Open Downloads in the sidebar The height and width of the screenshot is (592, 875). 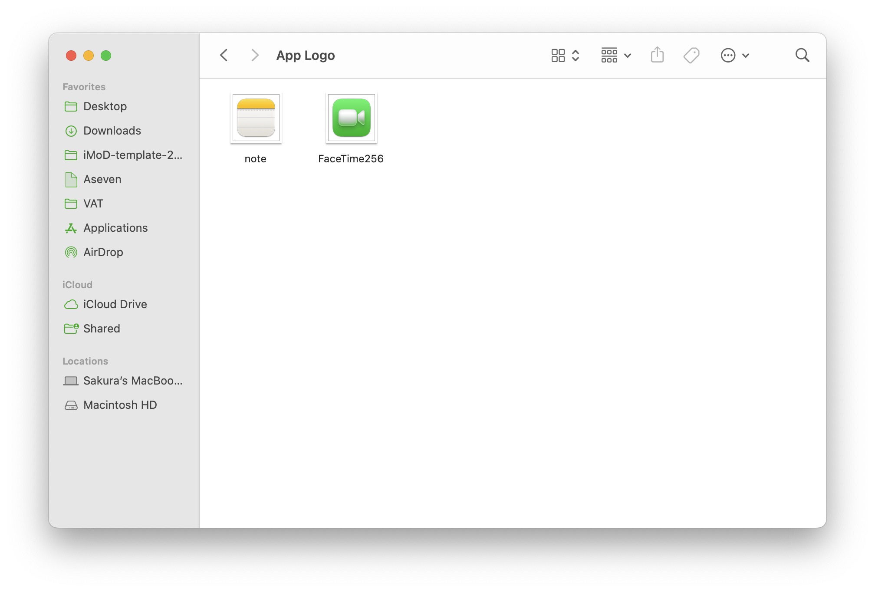112,131
